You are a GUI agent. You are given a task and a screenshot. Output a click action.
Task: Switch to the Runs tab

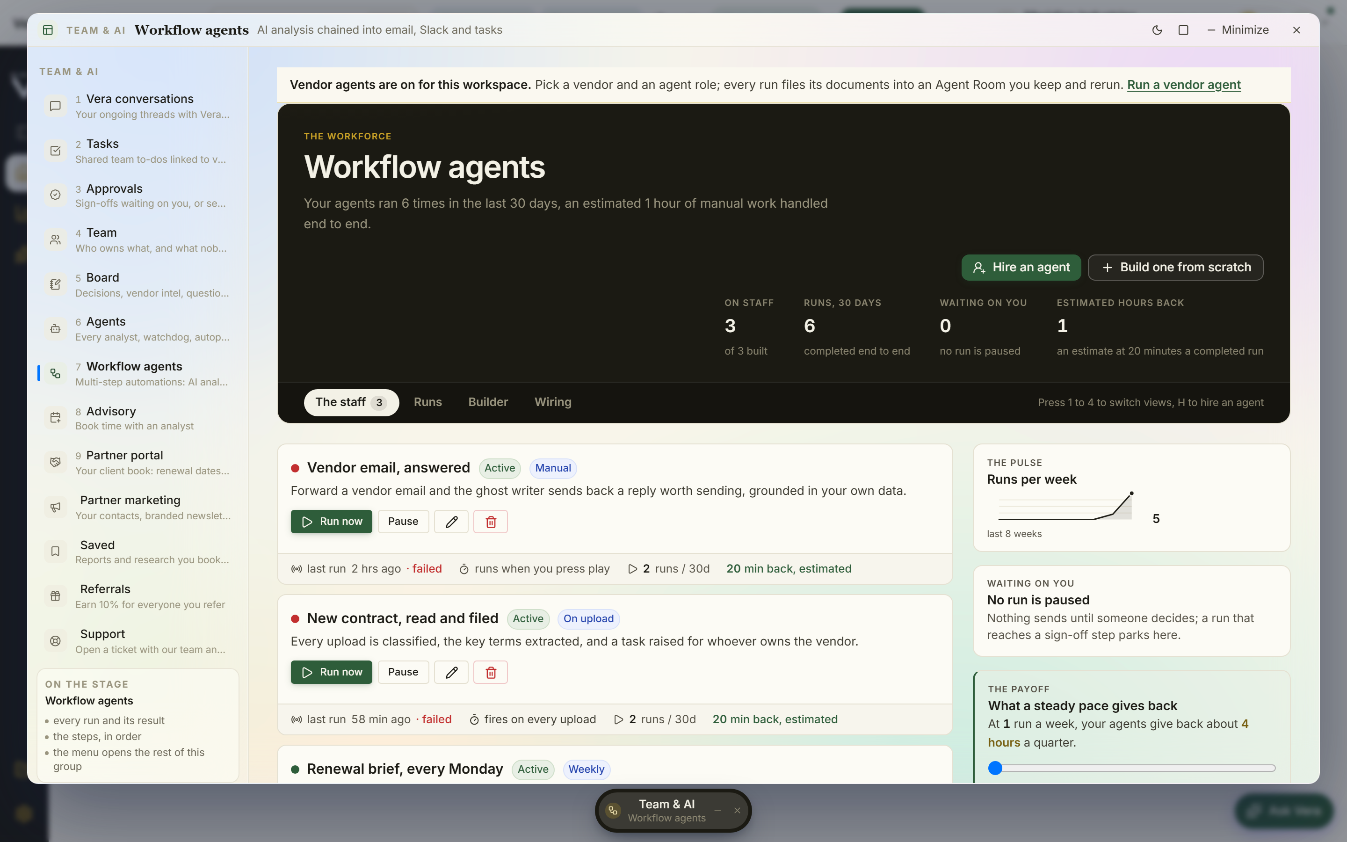pos(427,402)
